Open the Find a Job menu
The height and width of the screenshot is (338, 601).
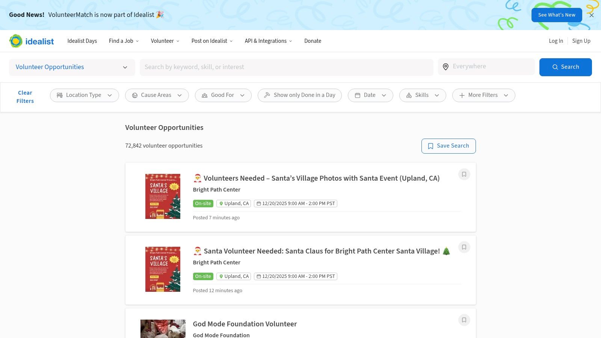click(124, 41)
